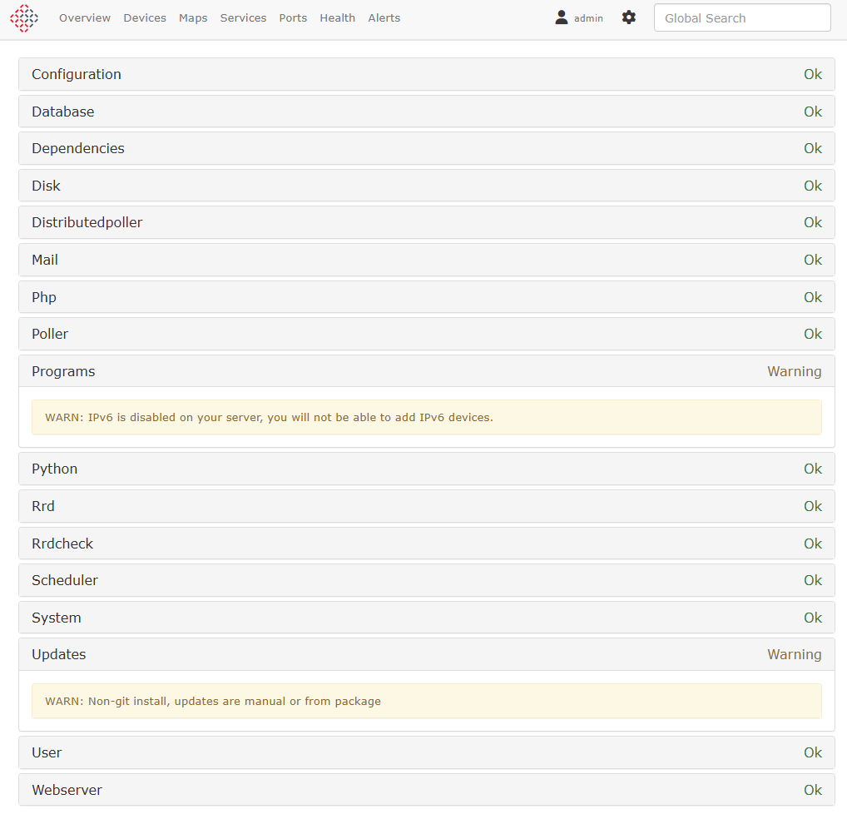Expand the Configuration validation section
Viewport: 847px width, 819px height.
(x=427, y=74)
